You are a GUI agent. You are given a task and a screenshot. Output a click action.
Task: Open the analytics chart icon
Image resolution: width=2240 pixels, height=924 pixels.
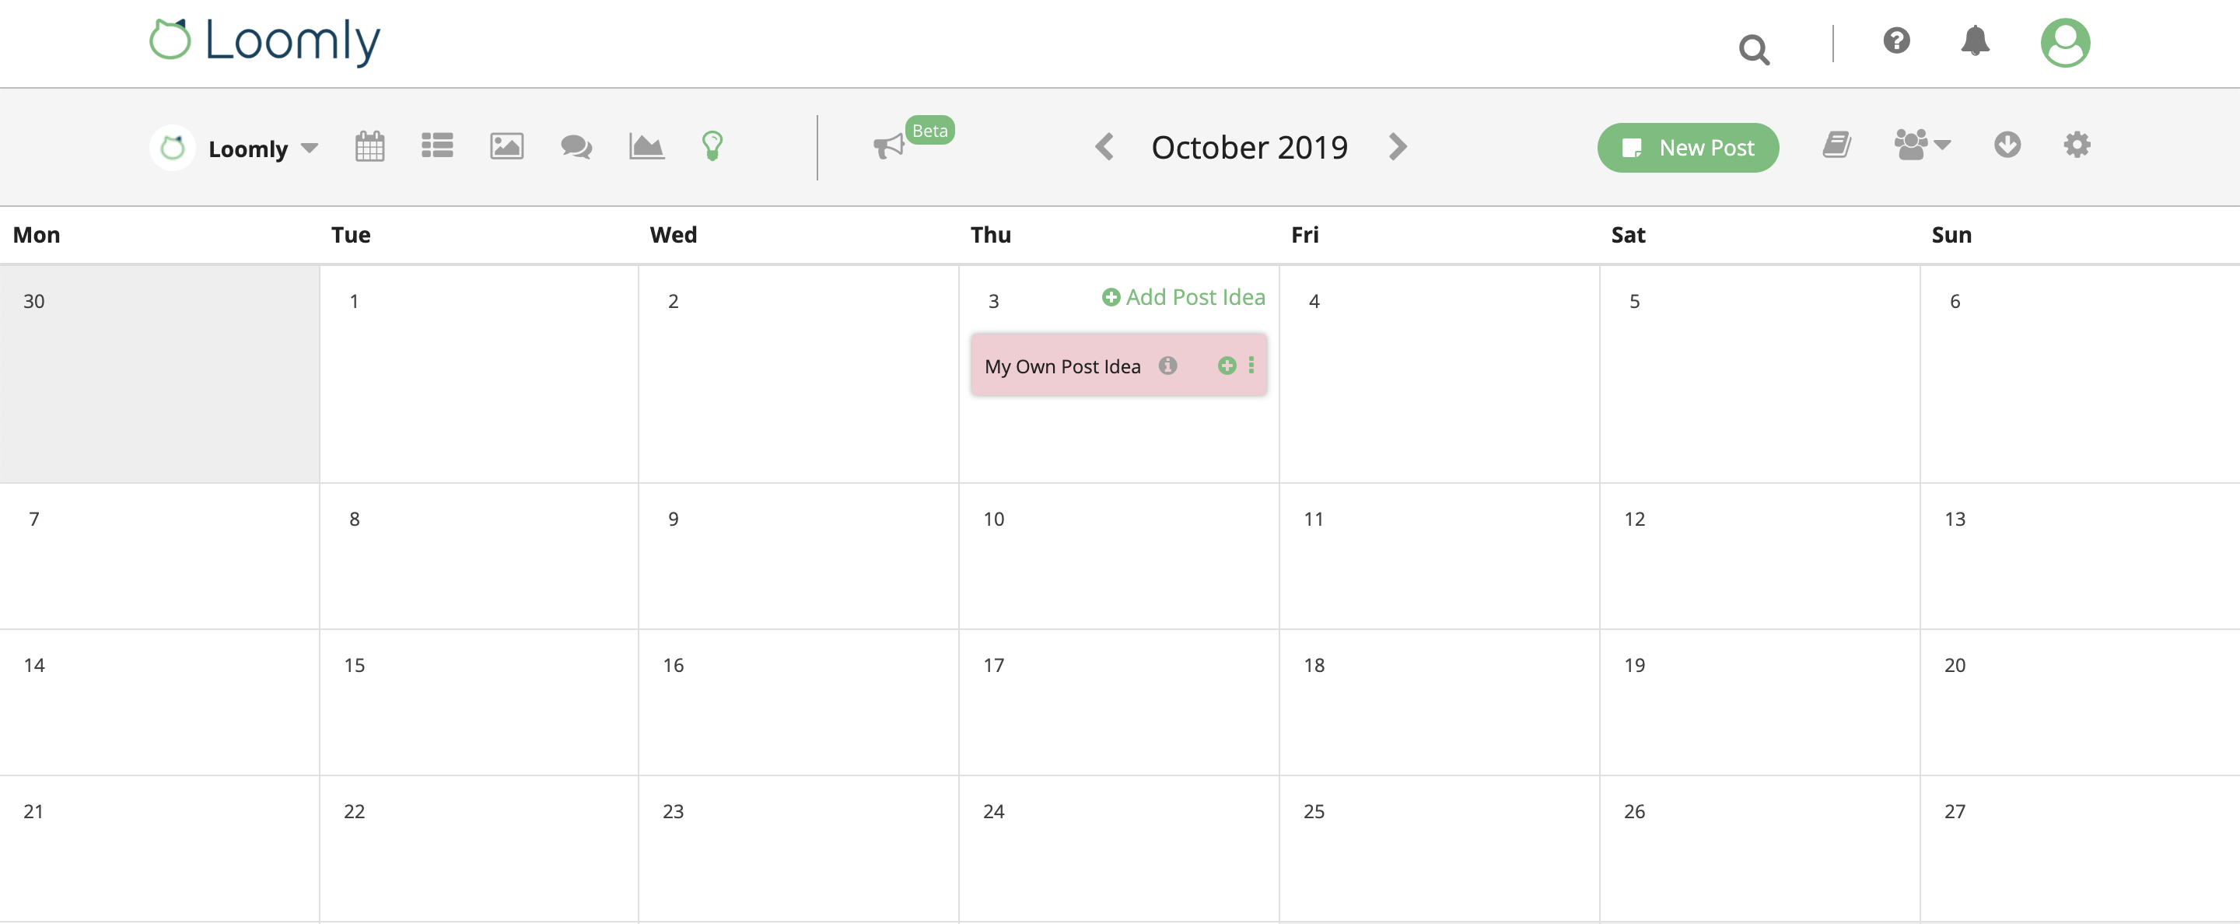pyautogui.click(x=646, y=146)
